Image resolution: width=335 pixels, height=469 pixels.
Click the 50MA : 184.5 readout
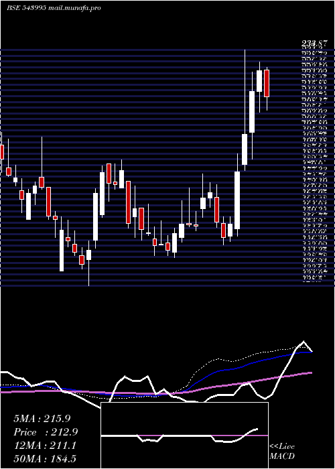[45, 459]
